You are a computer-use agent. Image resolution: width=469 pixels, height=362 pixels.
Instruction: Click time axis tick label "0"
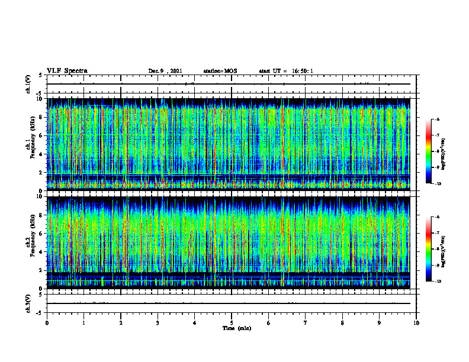47,323
